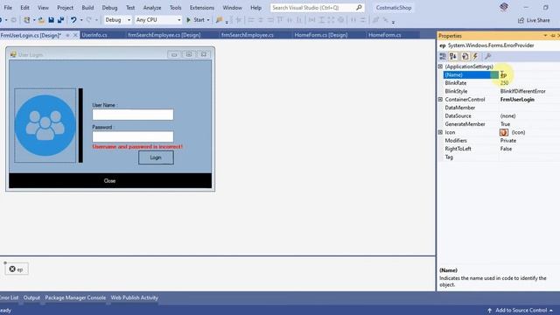Click the search magnifier icon

tap(359, 8)
